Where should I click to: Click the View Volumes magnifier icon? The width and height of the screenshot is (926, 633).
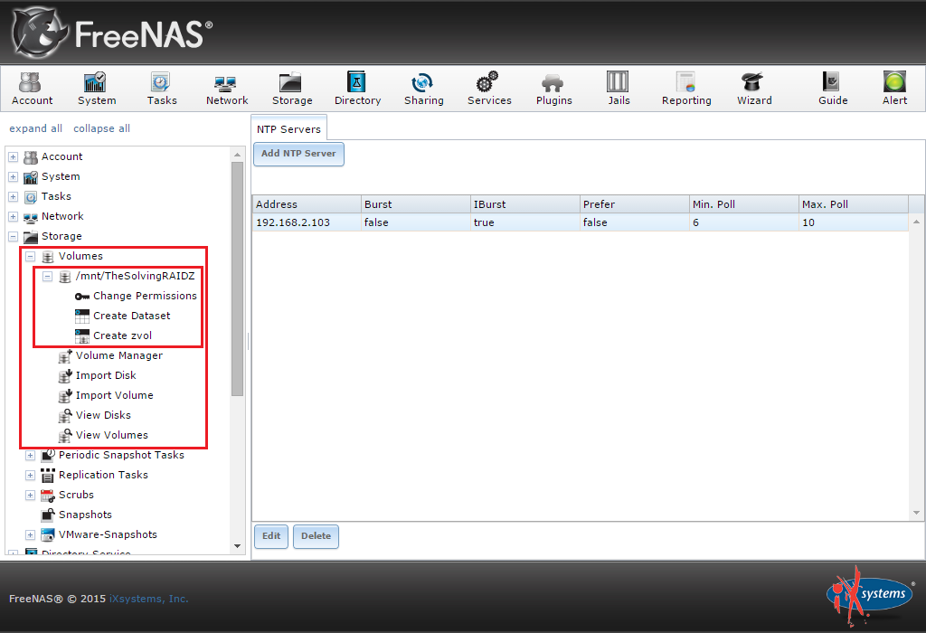point(65,436)
